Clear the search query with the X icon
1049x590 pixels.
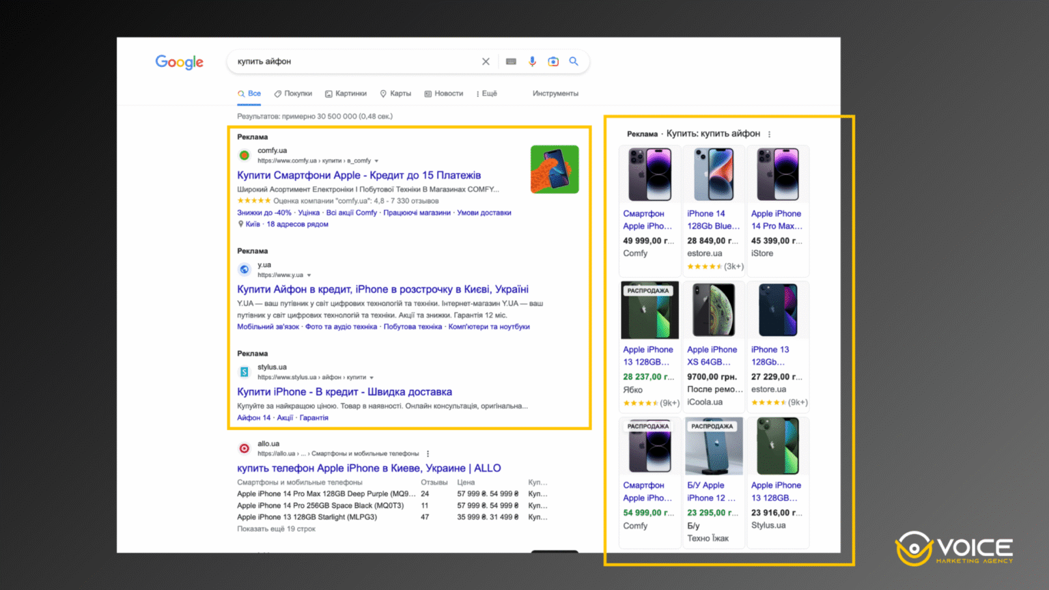coord(486,61)
